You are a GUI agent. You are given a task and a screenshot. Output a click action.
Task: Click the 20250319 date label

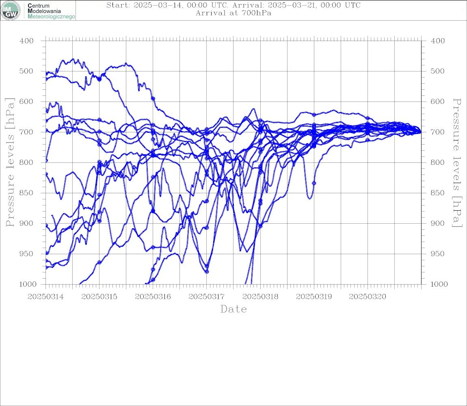tap(314, 297)
